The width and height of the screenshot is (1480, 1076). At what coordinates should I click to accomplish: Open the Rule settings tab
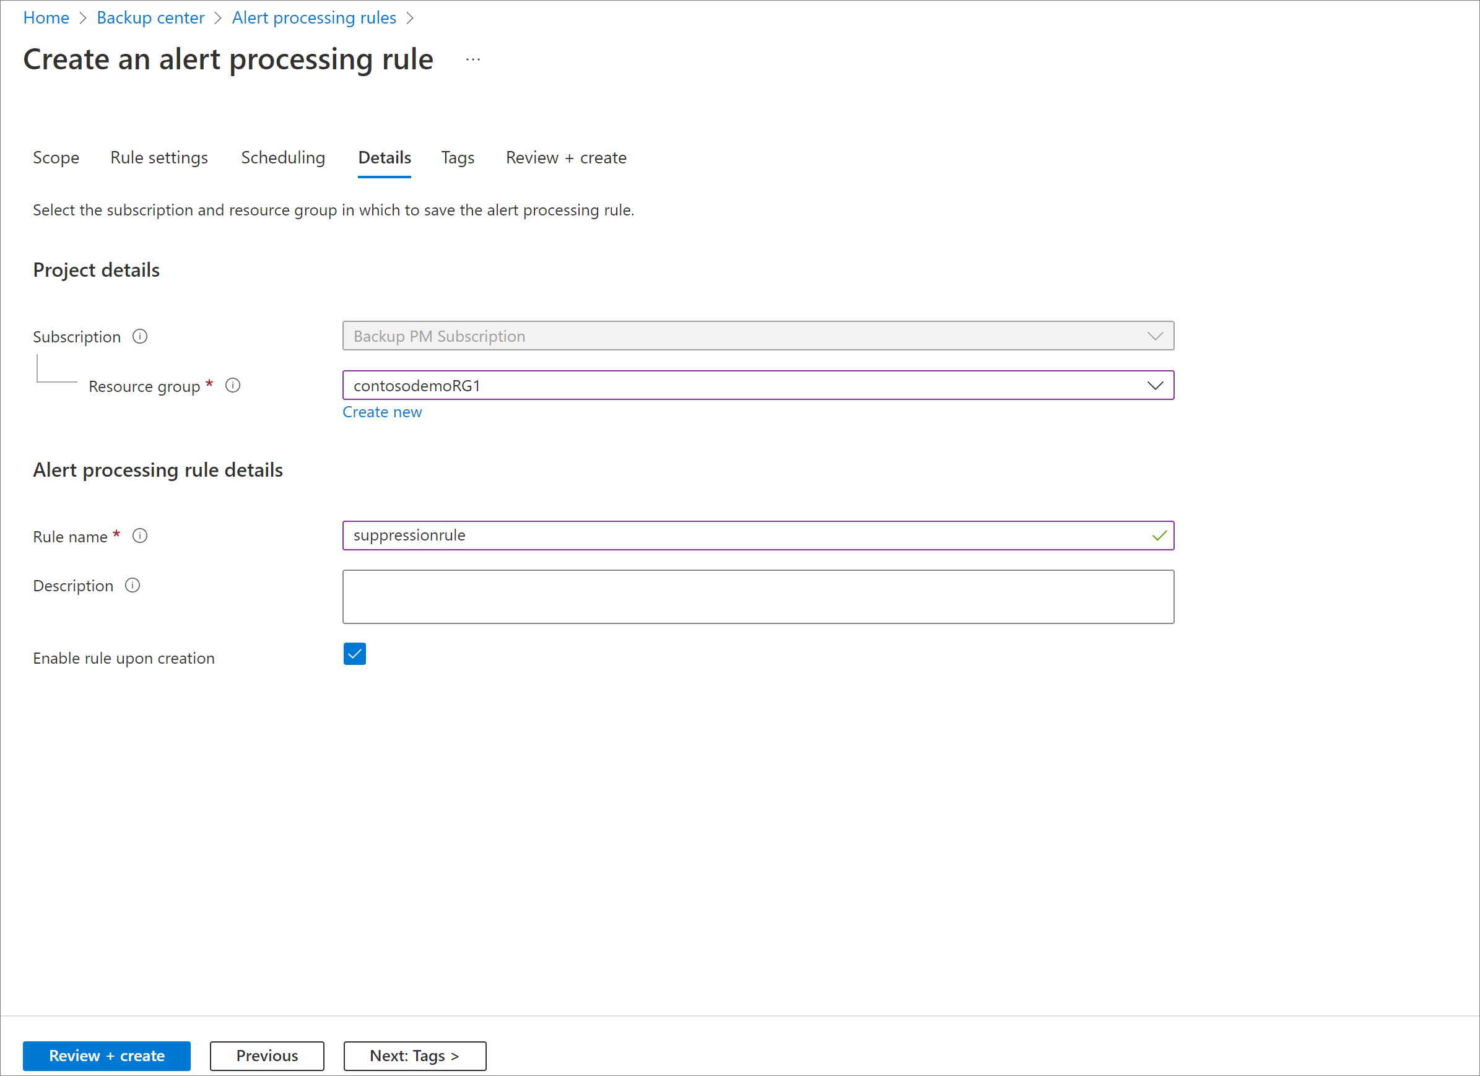point(157,157)
